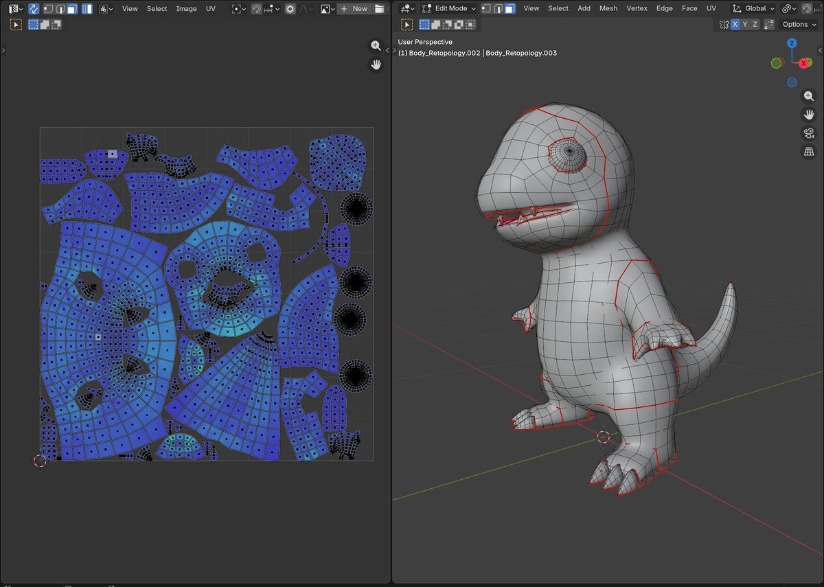Open 3D viewport pivot point dropdown

point(789,8)
